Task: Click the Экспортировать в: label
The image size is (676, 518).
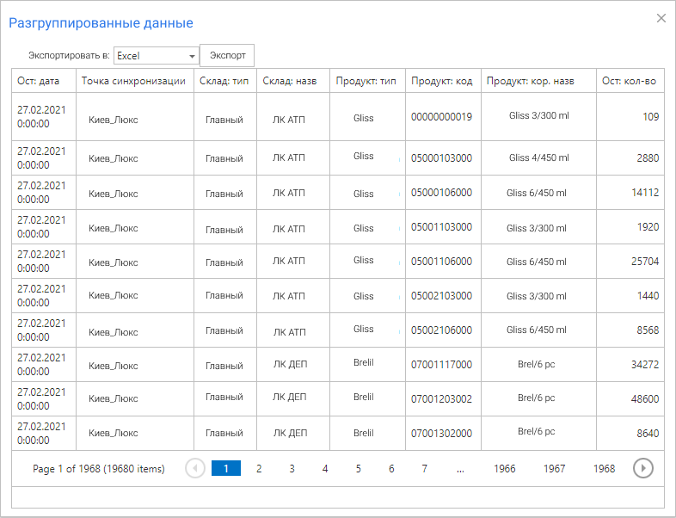Action: click(x=69, y=56)
